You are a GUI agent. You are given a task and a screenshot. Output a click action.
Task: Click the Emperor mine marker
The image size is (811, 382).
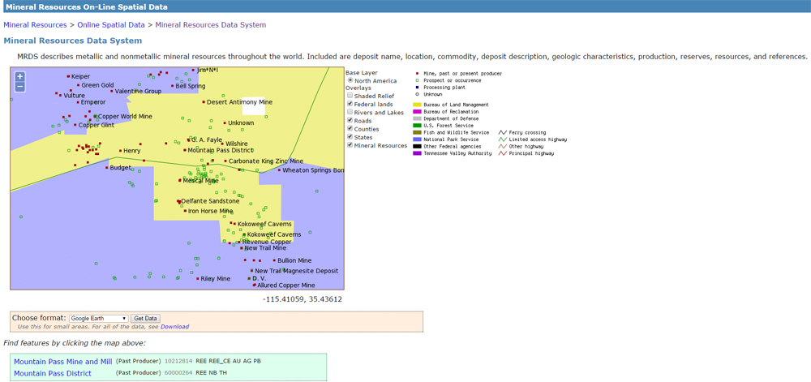pos(78,102)
